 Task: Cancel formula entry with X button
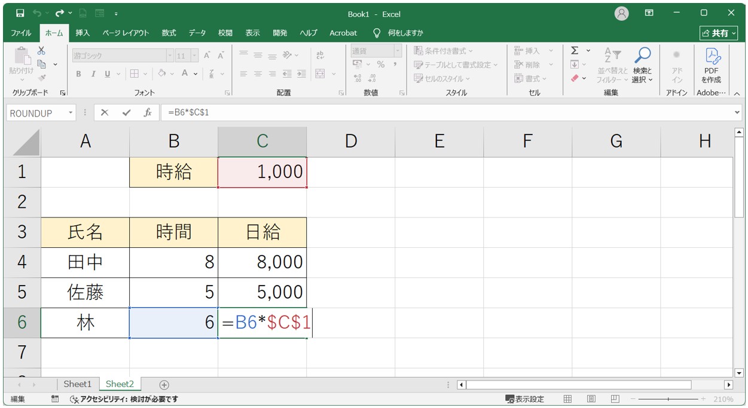105,112
